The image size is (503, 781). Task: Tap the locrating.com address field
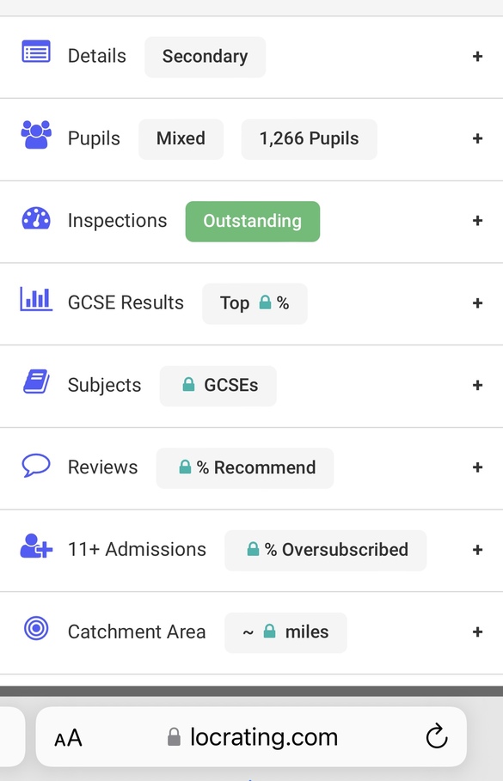[251, 736]
